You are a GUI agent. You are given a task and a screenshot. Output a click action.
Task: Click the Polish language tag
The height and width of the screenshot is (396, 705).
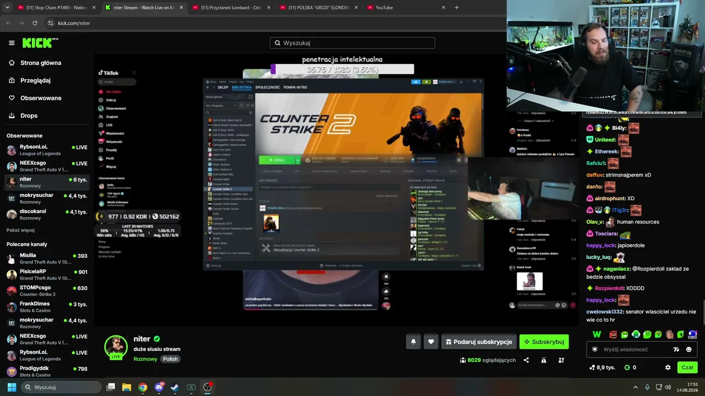coord(171,359)
